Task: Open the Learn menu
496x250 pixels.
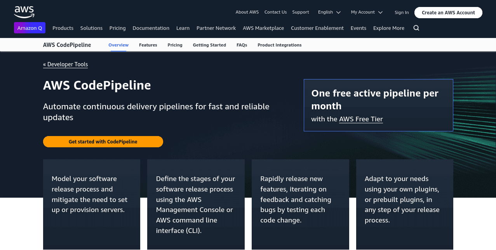Action: [183, 28]
